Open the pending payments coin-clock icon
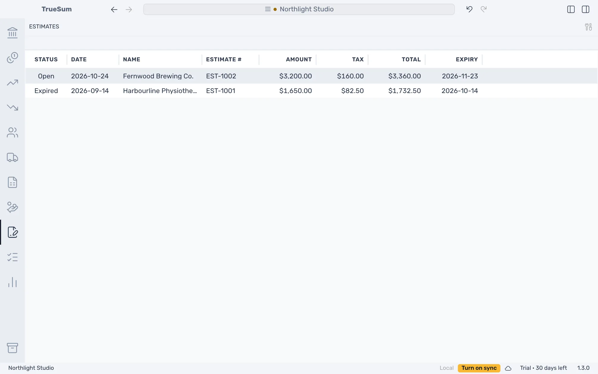The width and height of the screenshot is (598, 374). pos(12,57)
